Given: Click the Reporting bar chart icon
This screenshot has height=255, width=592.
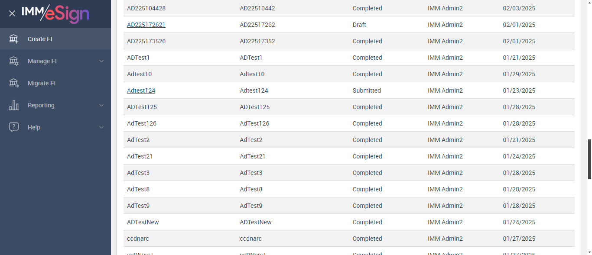Looking at the screenshot, I should [14, 105].
